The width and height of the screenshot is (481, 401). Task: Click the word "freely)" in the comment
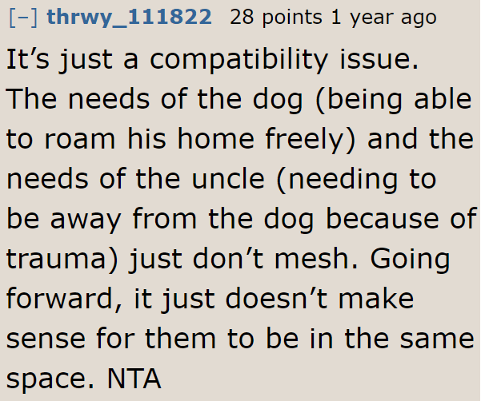[x=311, y=140]
